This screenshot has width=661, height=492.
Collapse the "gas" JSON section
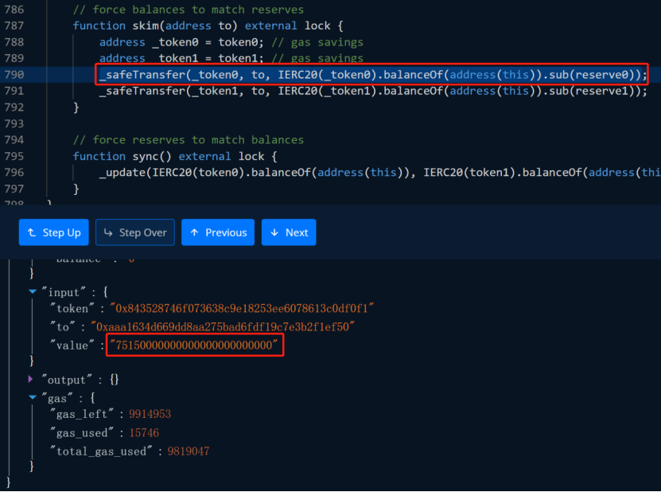[x=33, y=397]
